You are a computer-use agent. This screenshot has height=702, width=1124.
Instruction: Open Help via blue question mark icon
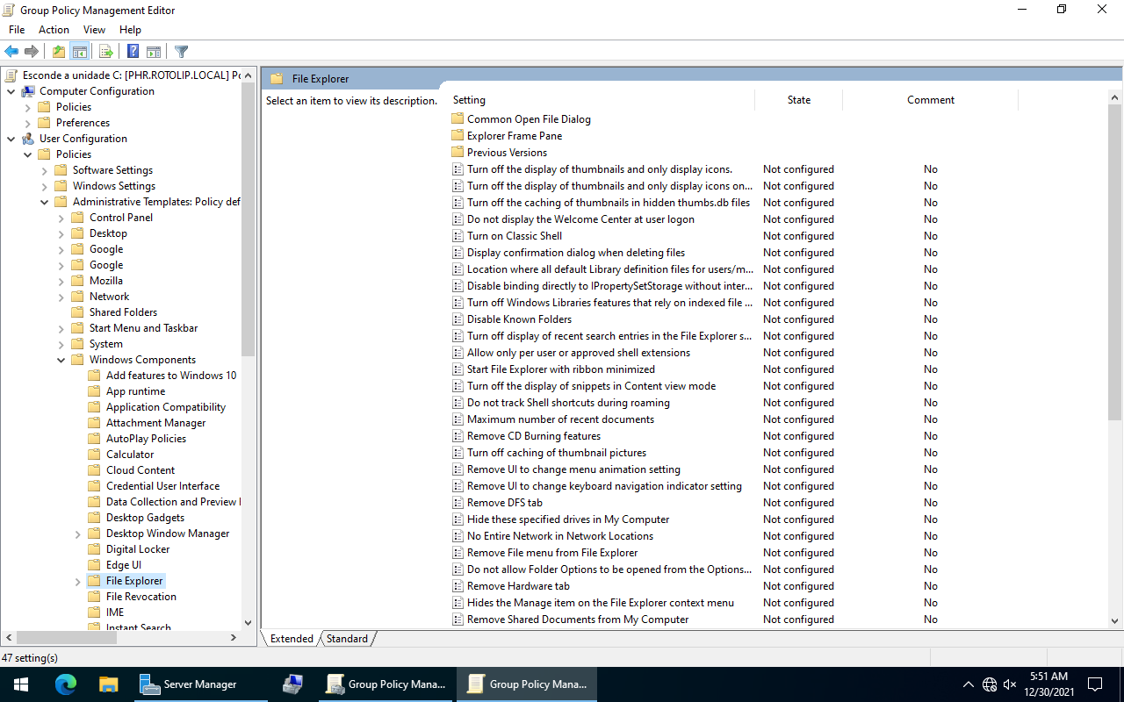pyautogui.click(x=133, y=52)
